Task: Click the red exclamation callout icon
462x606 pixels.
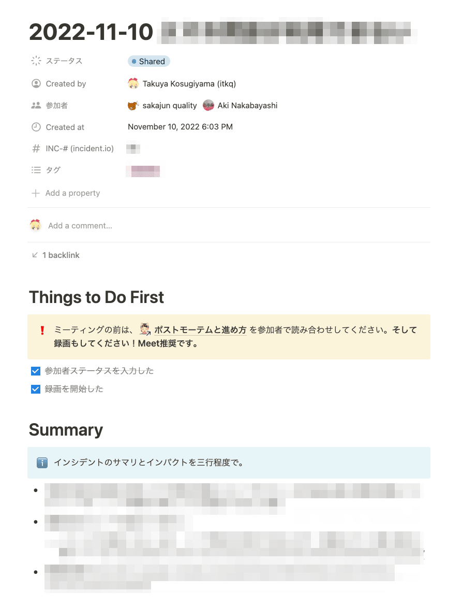Action: 42,330
